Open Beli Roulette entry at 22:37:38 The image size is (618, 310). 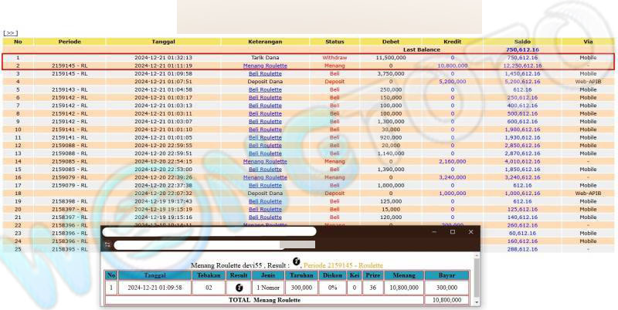265,185
